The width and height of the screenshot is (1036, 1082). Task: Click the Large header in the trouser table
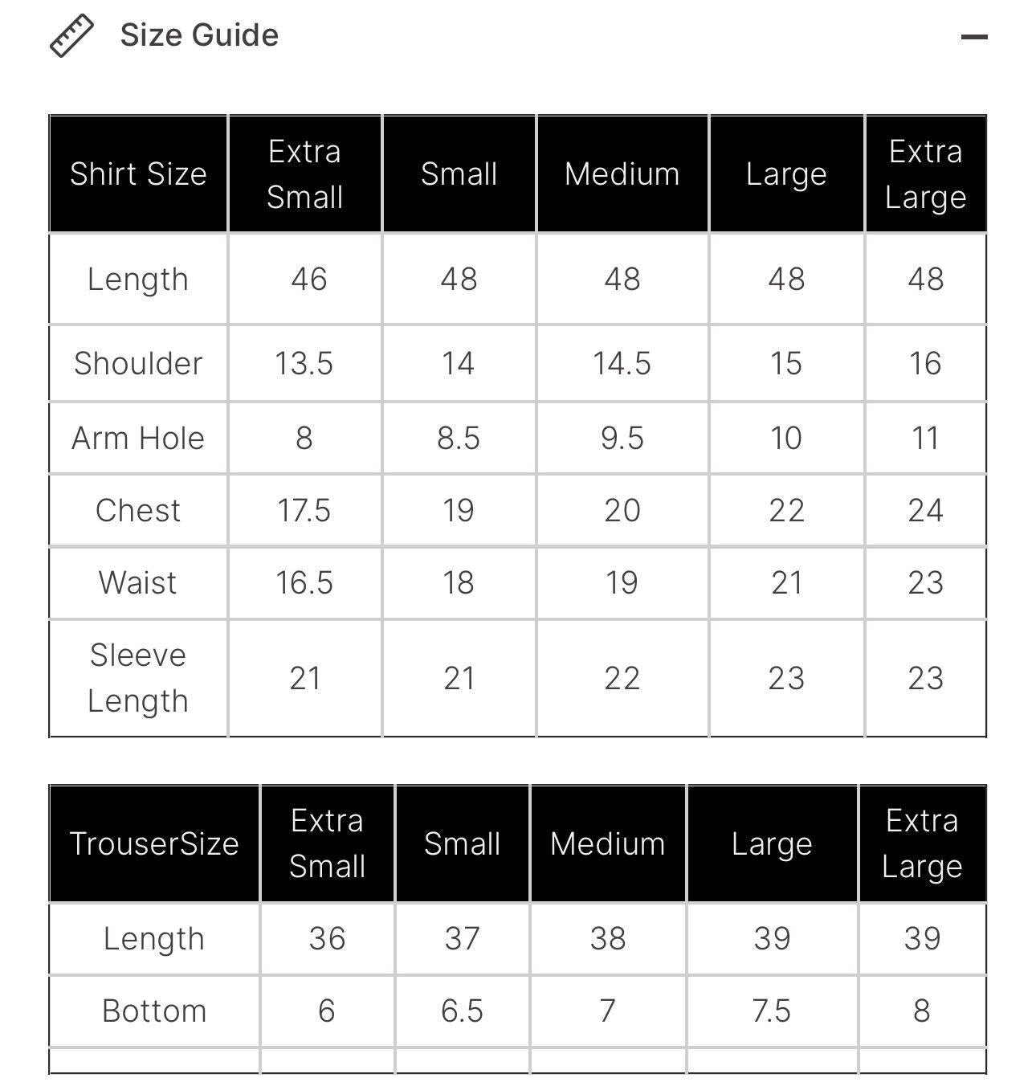[772, 843]
